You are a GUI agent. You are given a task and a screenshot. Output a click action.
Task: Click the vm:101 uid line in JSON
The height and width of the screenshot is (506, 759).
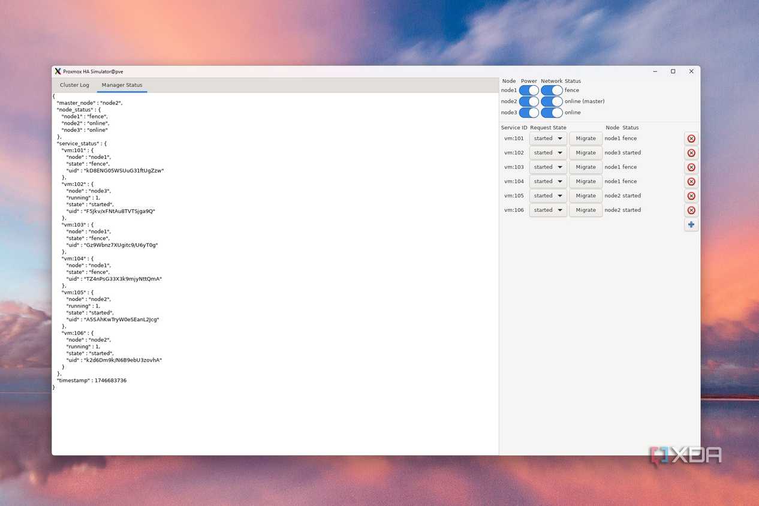tap(115, 171)
